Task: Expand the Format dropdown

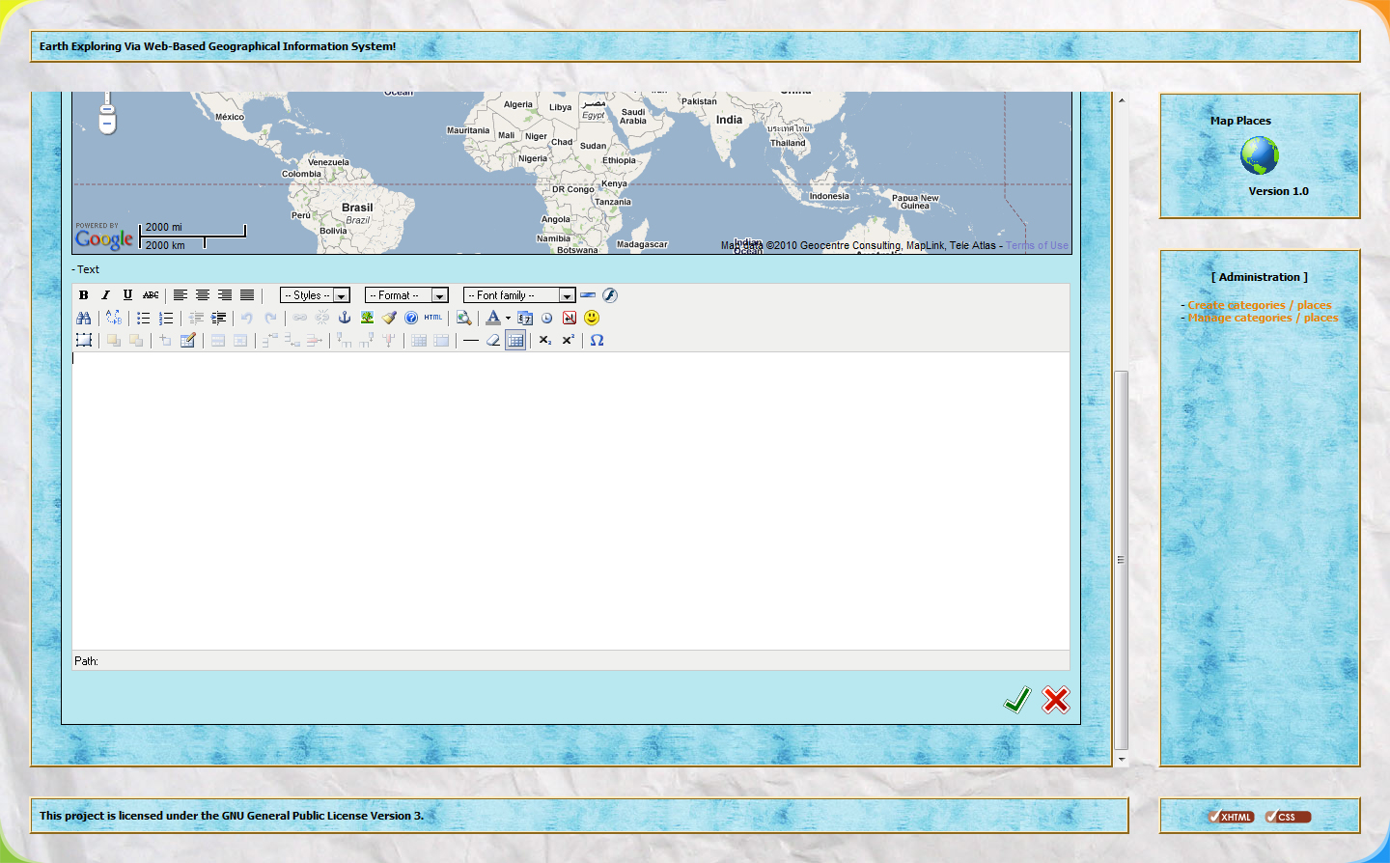Action: (406, 295)
